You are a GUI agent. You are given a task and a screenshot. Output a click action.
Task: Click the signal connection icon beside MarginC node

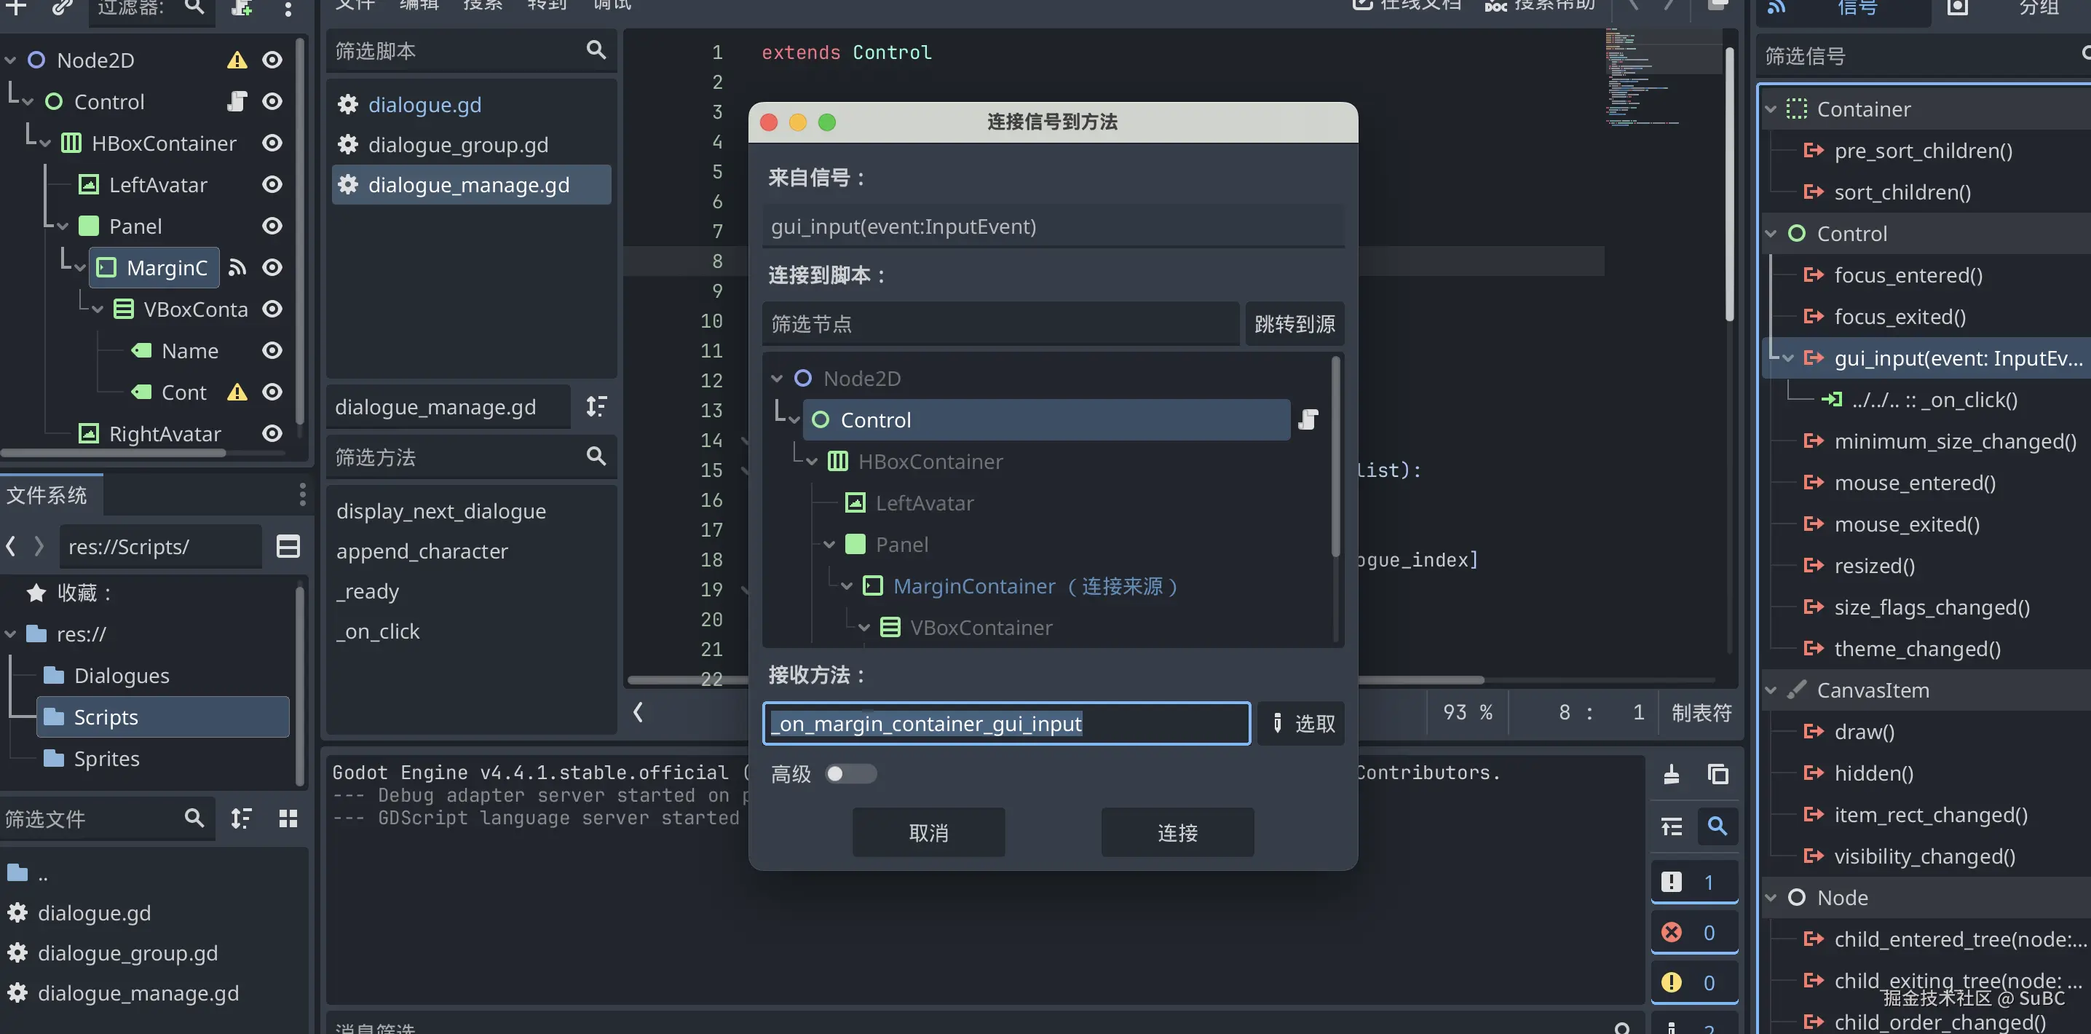(x=237, y=267)
